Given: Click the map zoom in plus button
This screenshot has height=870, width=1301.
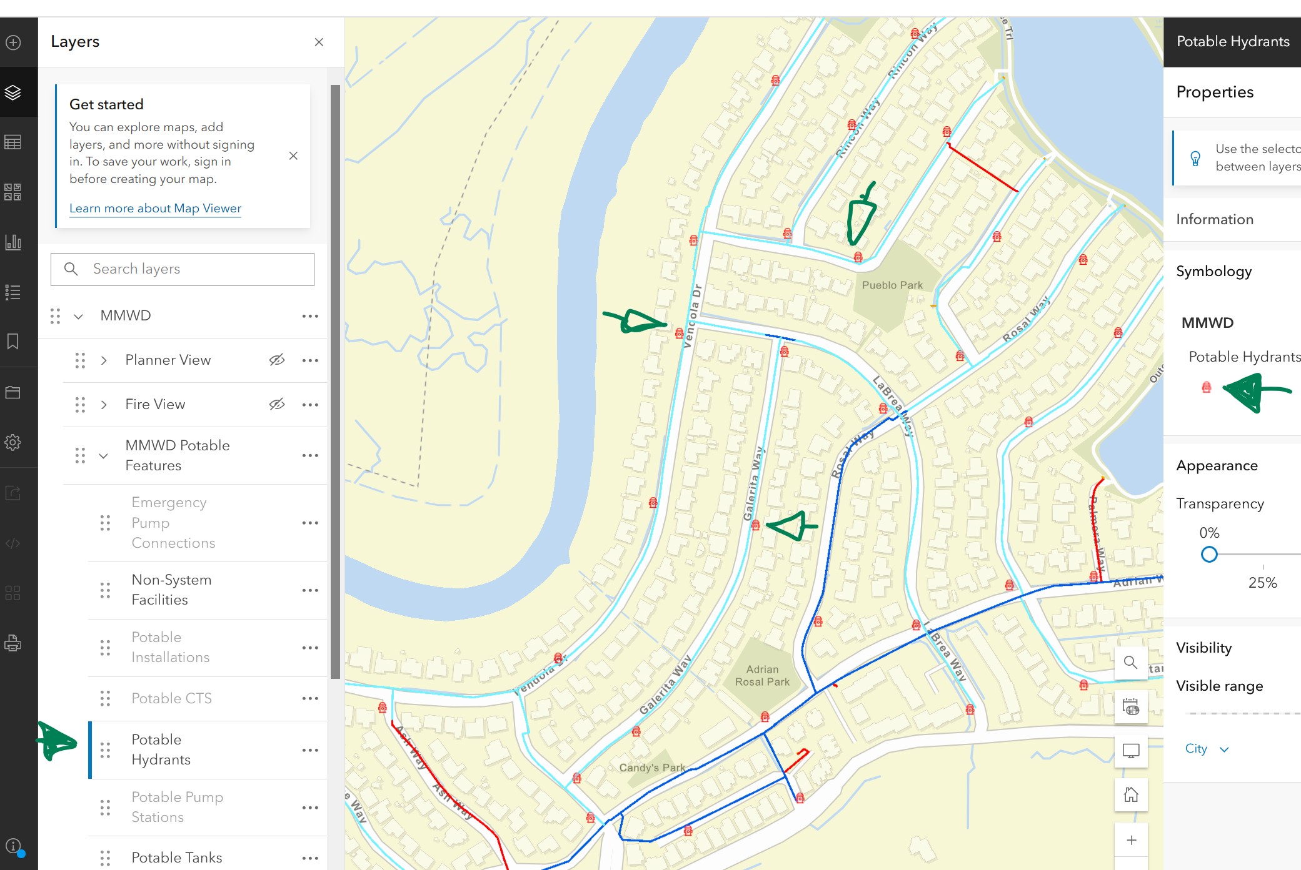Looking at the screenshot, I should (1130, 840).
